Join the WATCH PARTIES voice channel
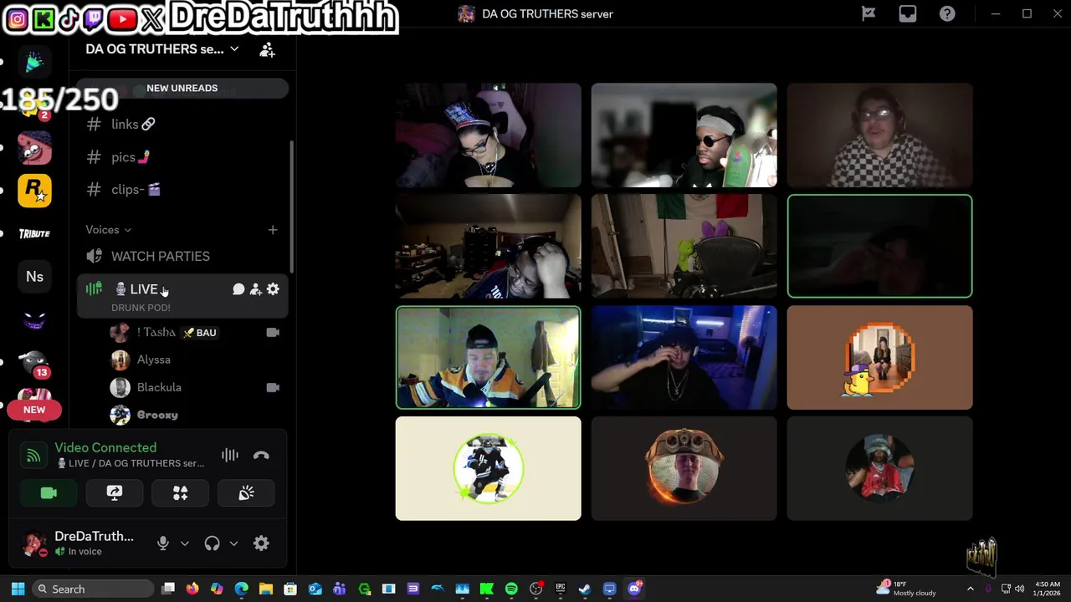 pyautogui.click(x=182, y=257)
